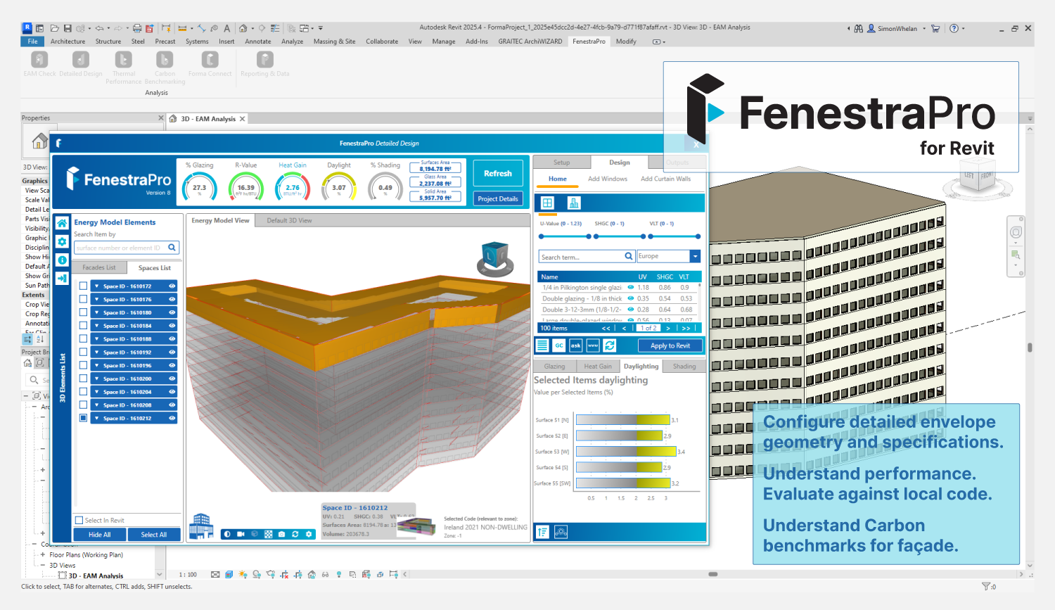Click the Revit Save icon in quick access
This screenshot has width=1055, height=610.
point(68,28)
